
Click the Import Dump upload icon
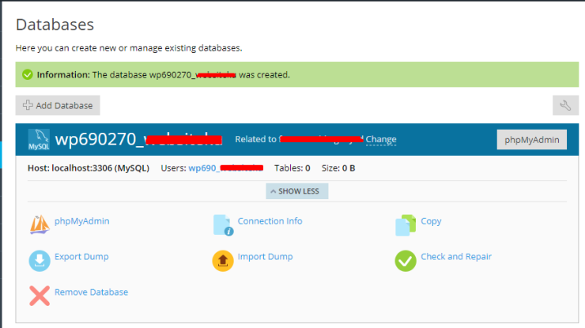click(x=223, y=261)
